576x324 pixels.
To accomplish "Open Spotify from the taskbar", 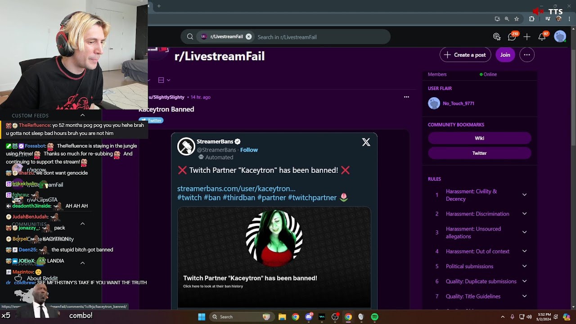I will pyautogui.click(x=374, y=317).
